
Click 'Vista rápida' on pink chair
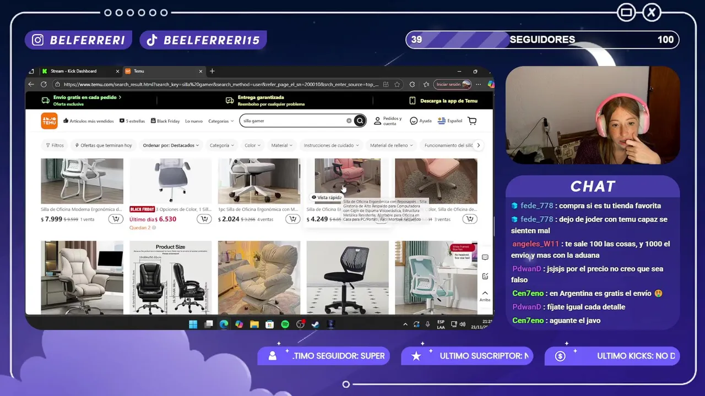(x=327, y=197)
